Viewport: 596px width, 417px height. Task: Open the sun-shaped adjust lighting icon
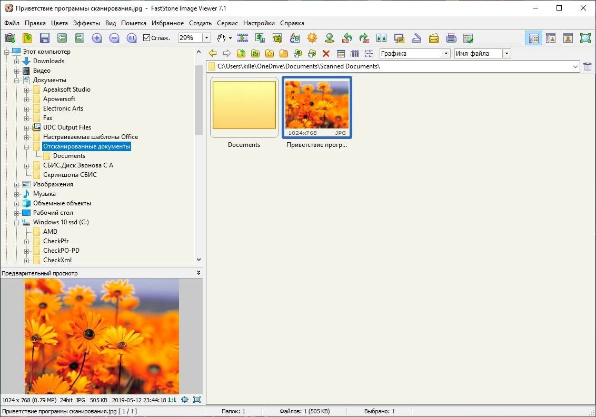(312, 38)
